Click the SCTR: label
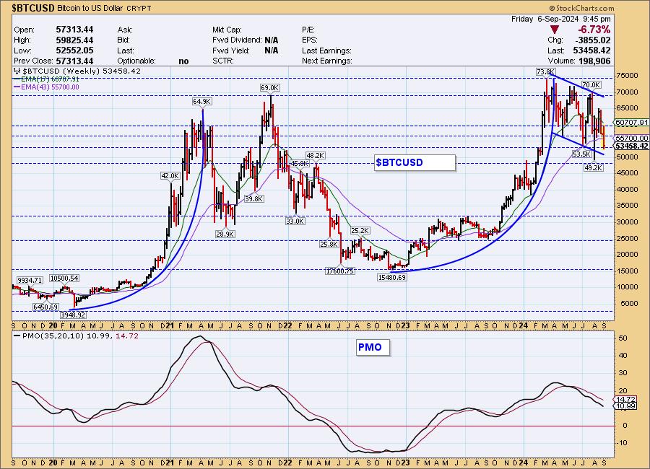This screenshot has width=650, height=469. [x=223, y=61]
